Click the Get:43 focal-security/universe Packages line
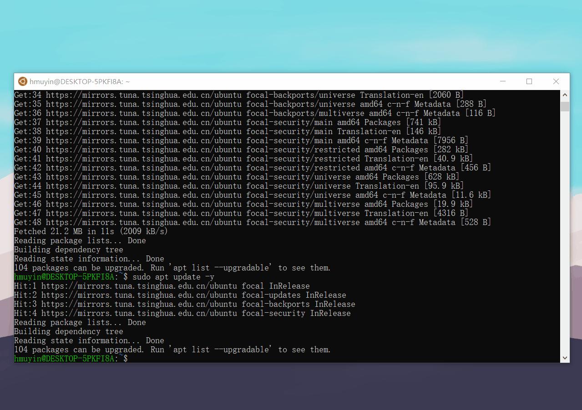582x410 pixels. [x=237, y=177]
